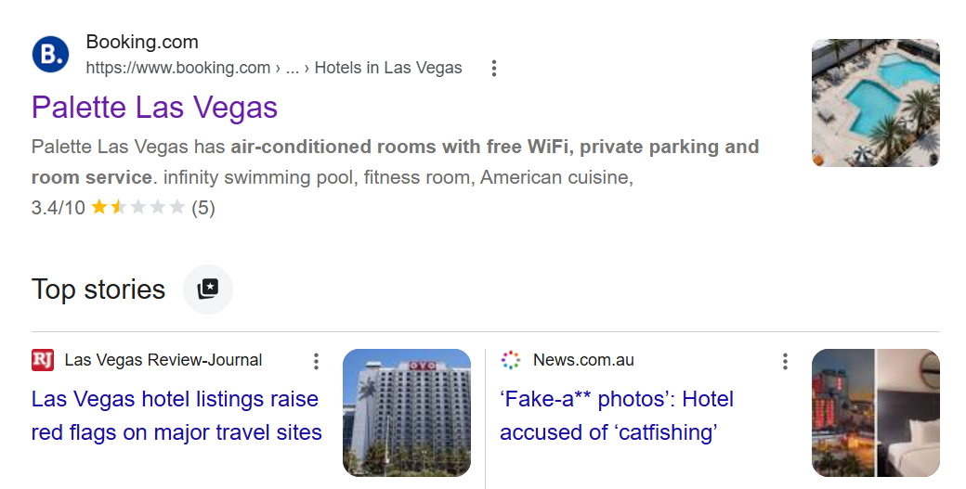Click the star rating icons
The image size is (966, 489).
(x=138, y=207)
